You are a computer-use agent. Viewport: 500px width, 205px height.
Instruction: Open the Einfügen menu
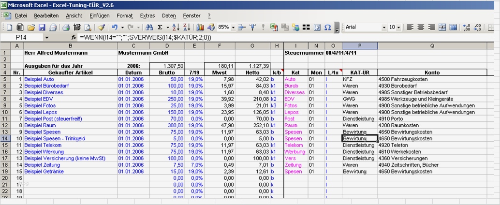pyautogui.click(x=99, y=16)
